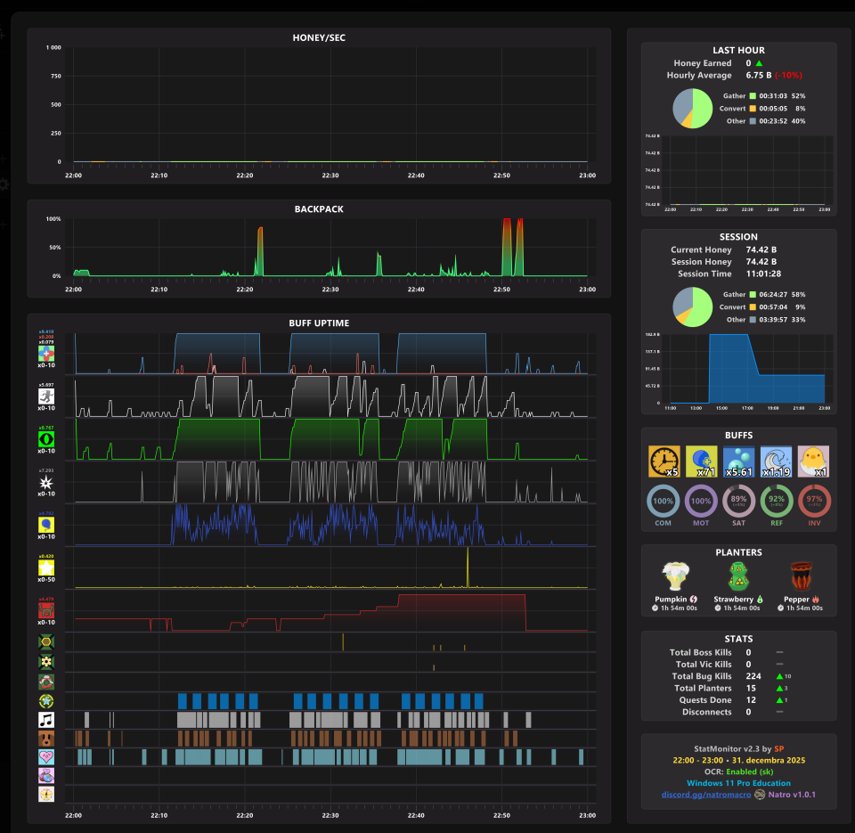Click the Pepper planter icon
This screenshot has height=833, width=855.
(802, 576)
